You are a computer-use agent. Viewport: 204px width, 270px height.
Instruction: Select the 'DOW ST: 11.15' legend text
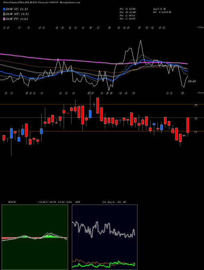(x=17, y=9)
